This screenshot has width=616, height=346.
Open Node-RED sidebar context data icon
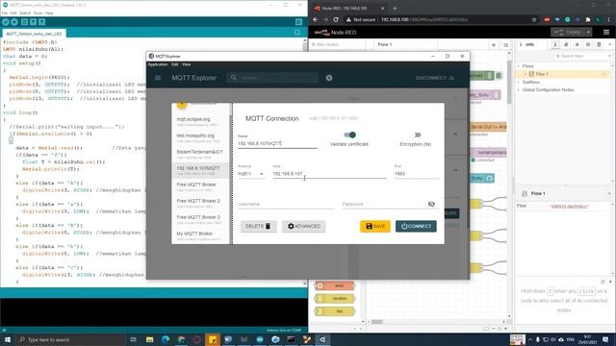coord(599,45)
